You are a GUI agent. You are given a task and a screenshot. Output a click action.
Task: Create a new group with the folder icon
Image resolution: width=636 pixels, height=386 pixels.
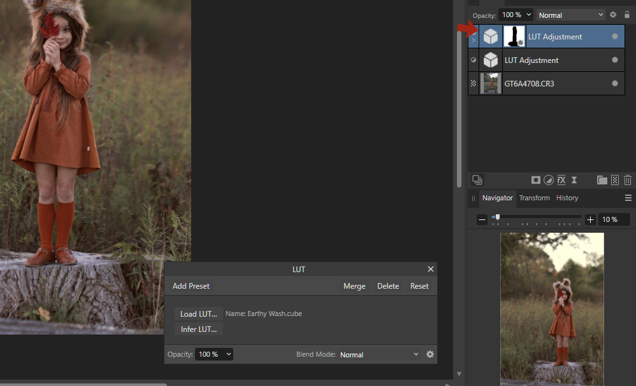[x=602, y=180]
